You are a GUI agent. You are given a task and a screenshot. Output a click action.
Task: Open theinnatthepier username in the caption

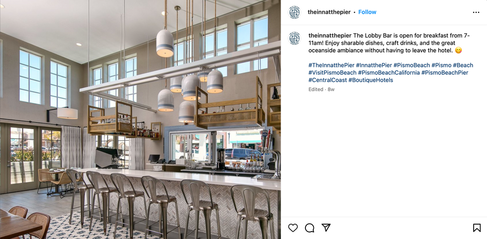point(330,35)
